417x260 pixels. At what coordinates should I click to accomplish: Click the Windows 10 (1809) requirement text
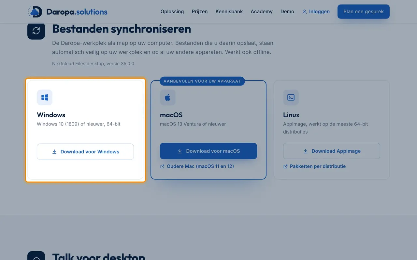point(79,124)
